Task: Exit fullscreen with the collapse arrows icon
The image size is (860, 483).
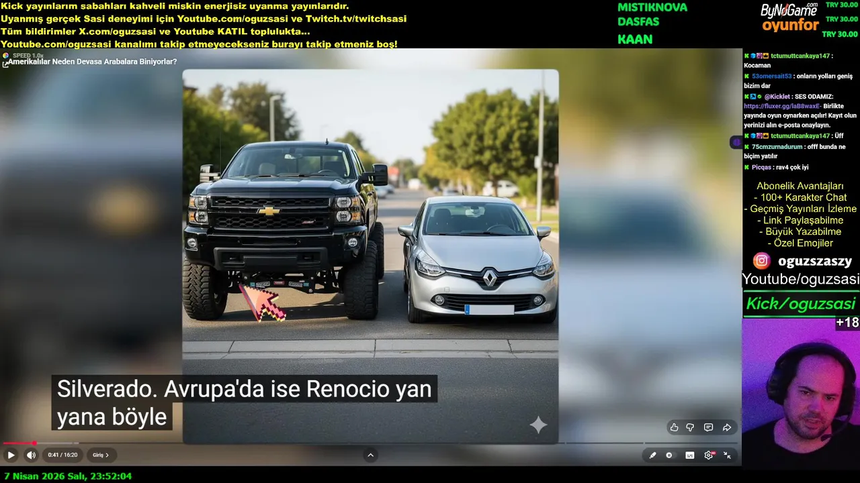Action: point(727,455)
